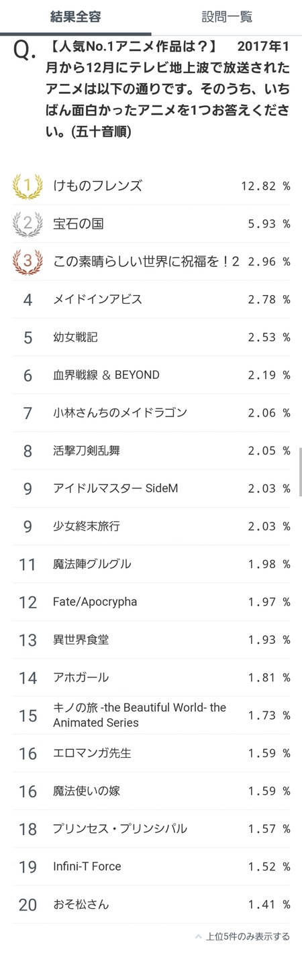Collapse list with 上位5件のみ表示する
The image size is (302, 955).
tap(248, 936)
